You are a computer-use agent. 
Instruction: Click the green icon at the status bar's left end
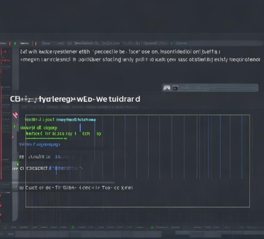pos(5,228)
